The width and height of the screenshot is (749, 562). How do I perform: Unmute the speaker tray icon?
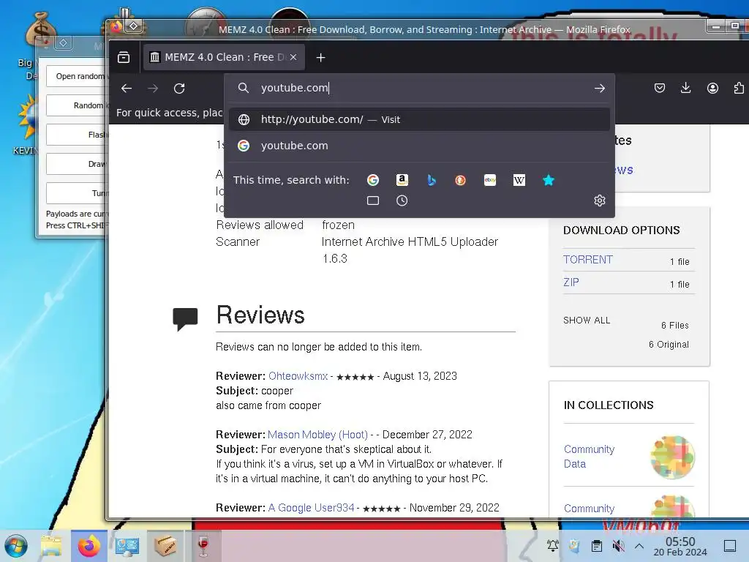tap(618, 546)
